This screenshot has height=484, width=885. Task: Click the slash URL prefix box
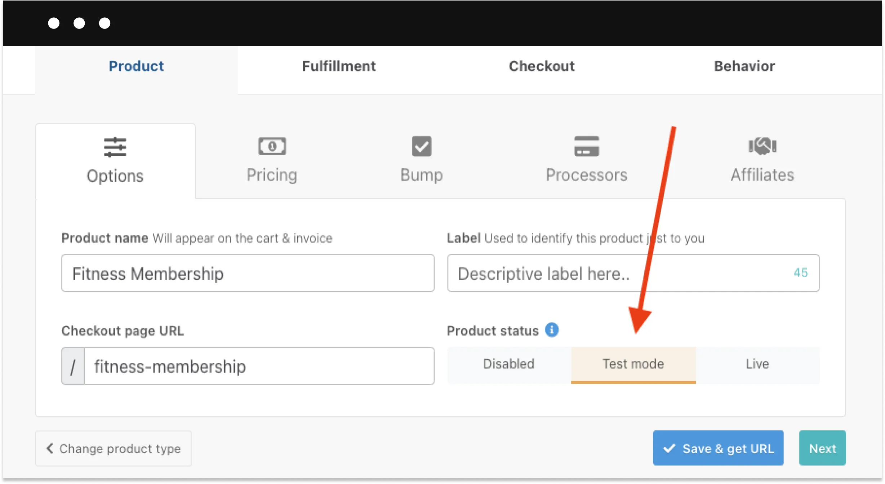coord(73,366)
